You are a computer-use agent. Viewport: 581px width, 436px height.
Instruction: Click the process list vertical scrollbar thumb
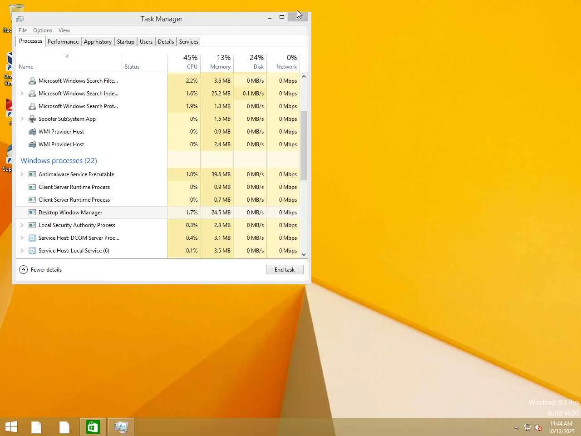304,145
